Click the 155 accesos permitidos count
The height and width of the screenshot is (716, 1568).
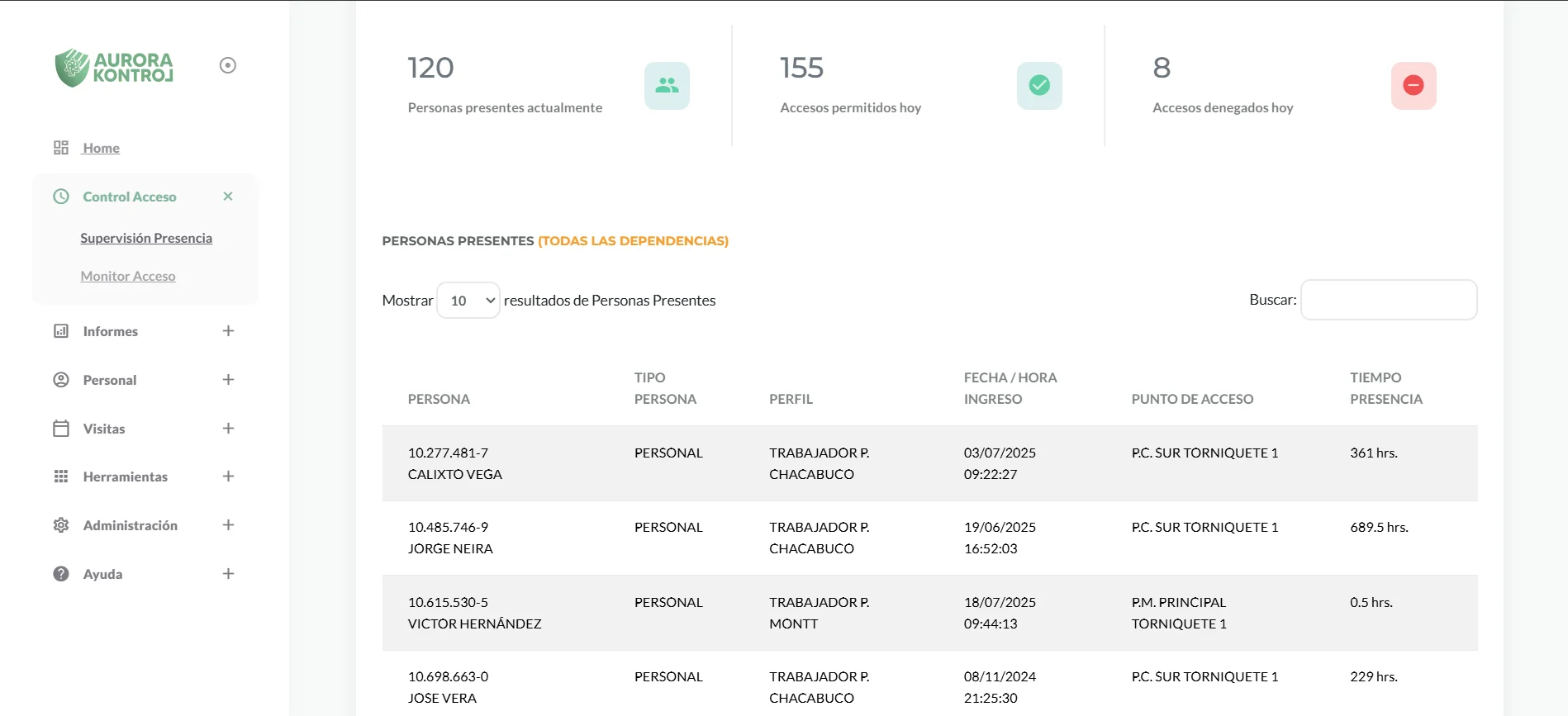tap(801, 68)
